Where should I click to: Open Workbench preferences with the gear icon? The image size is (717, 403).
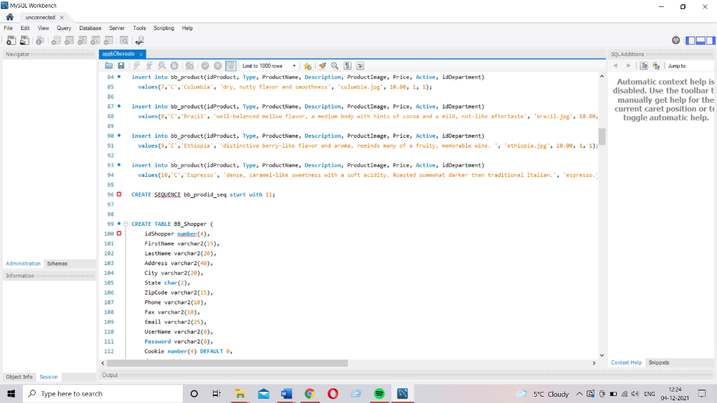(676, 40)
